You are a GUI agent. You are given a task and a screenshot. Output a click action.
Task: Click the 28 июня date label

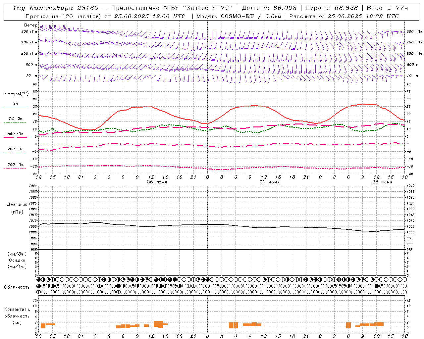click(x=382, y=182)
